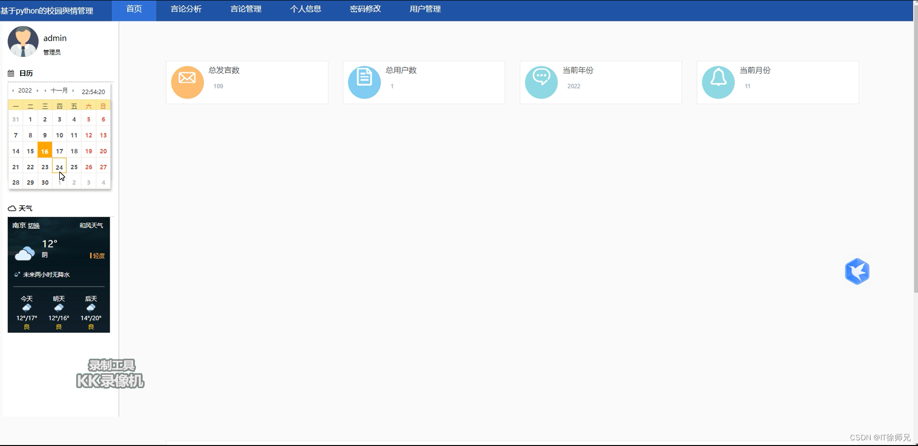Click the 管理员 role label
The height and width of the screenshot is (446, 918).
pos(52,52)
